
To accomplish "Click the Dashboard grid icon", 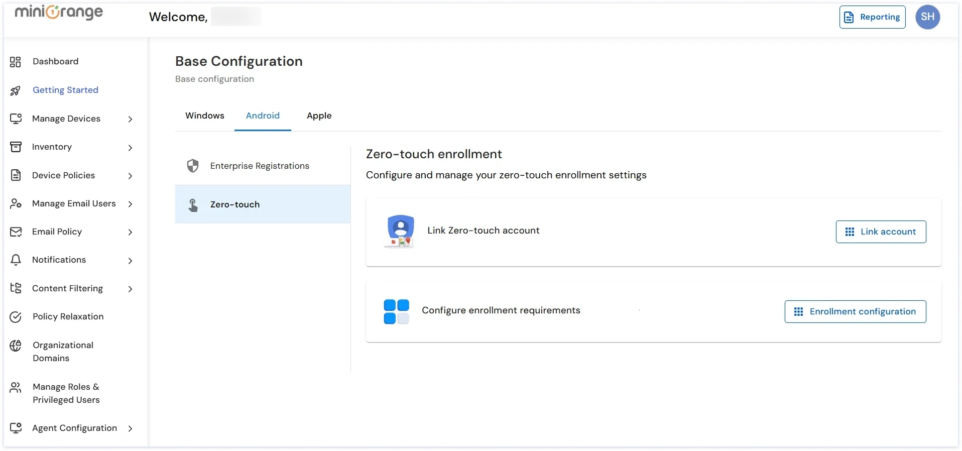I will coord(16,62).
